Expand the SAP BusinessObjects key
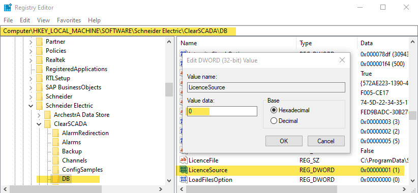 tap(31, 87)
